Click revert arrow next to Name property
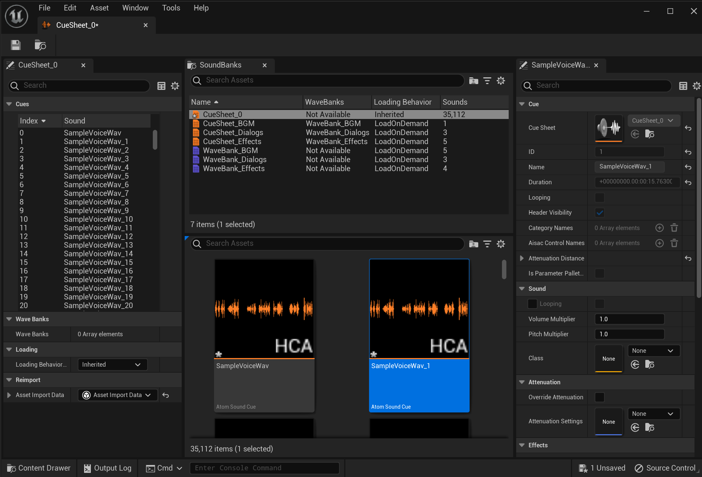The image size is (702, 477). (688, 167)
